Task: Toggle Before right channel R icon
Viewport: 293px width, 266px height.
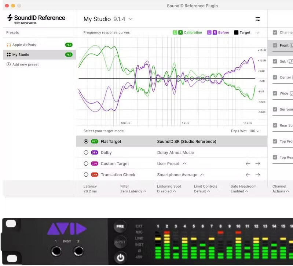Action: click(x=215, y=32)
